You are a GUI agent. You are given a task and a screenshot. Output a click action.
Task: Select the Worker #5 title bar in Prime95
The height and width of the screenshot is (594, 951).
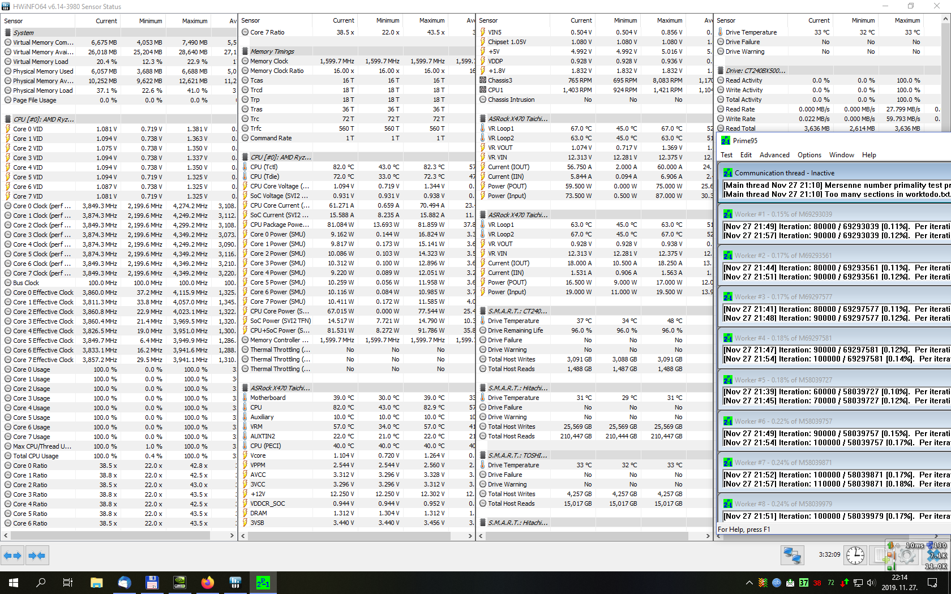[836, 380]
